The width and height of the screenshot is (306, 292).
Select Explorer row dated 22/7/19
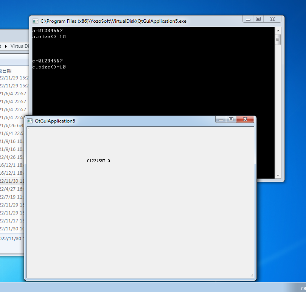tap(12, 197)
